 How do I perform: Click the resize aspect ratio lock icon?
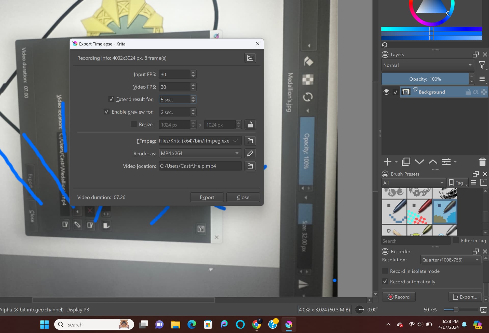tap(250, 125)
